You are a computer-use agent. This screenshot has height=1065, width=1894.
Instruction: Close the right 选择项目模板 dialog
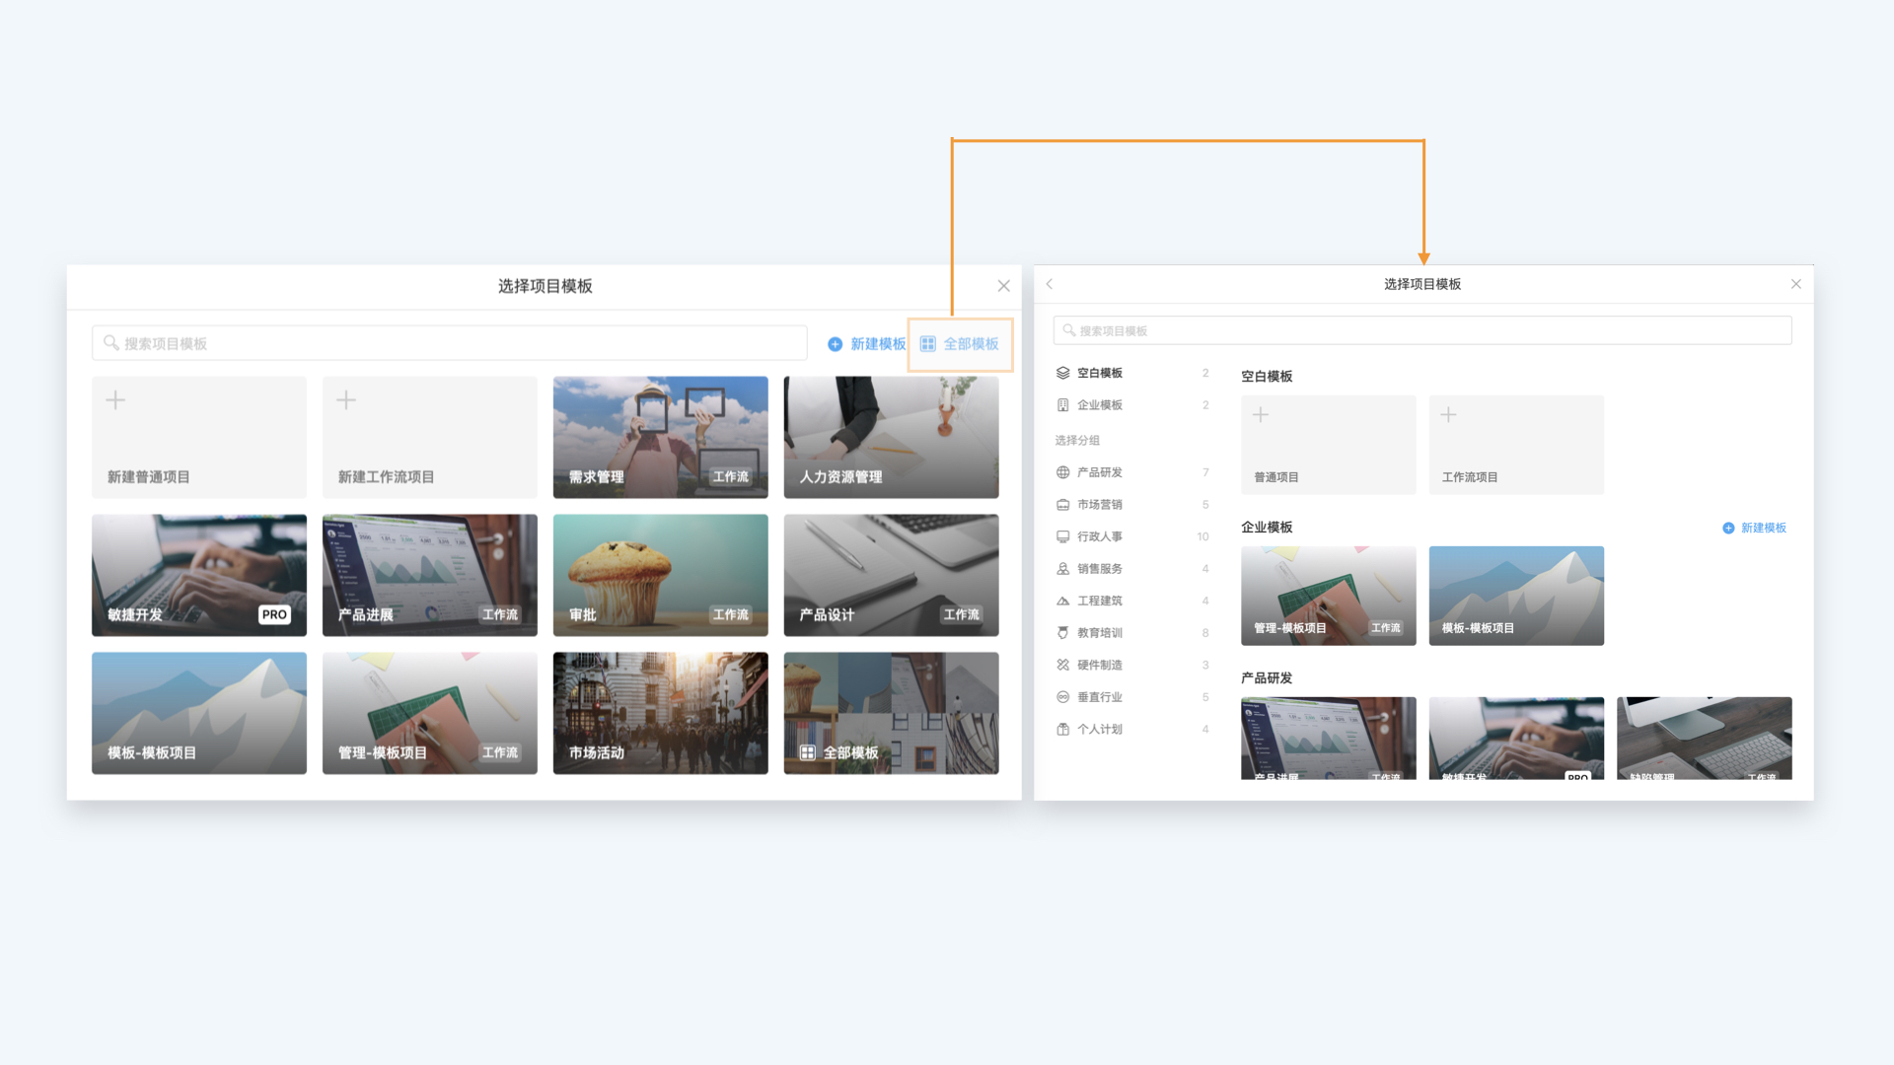pyautogui.click(x=1796, y=284)
